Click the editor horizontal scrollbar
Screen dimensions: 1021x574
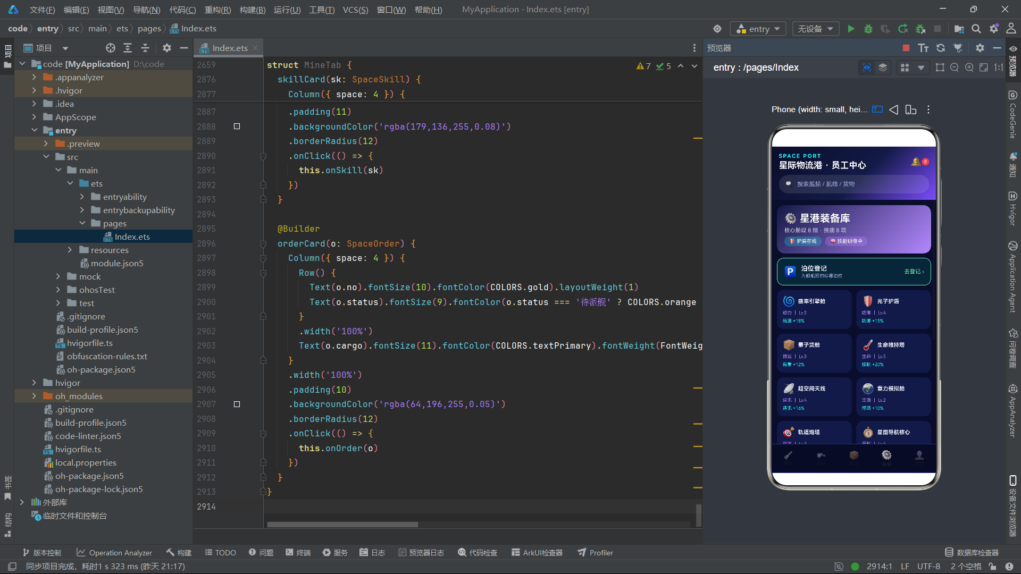pos(342,525)
